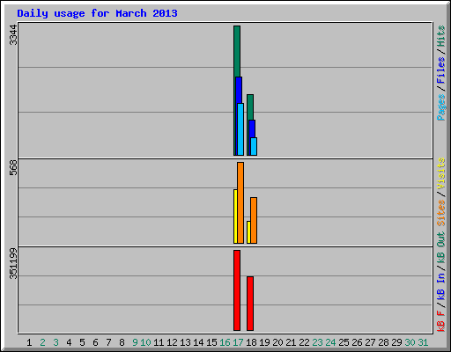Click day 2 on the x-axis
This screenshot has height=352, width=451.
(x=42, y=342)
